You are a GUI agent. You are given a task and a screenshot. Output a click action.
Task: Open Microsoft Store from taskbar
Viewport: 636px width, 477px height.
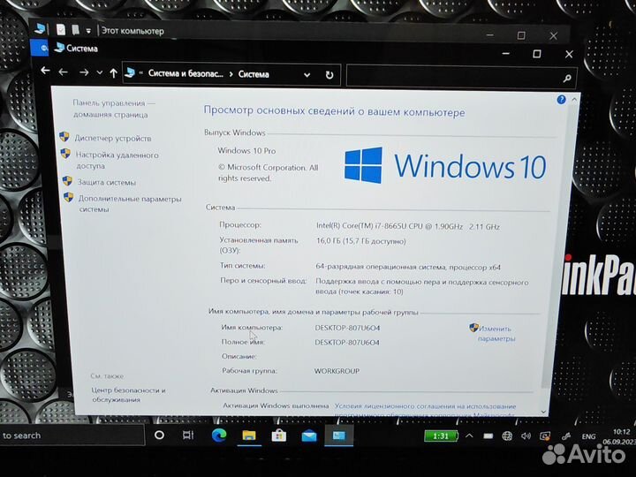pos(278,436)
